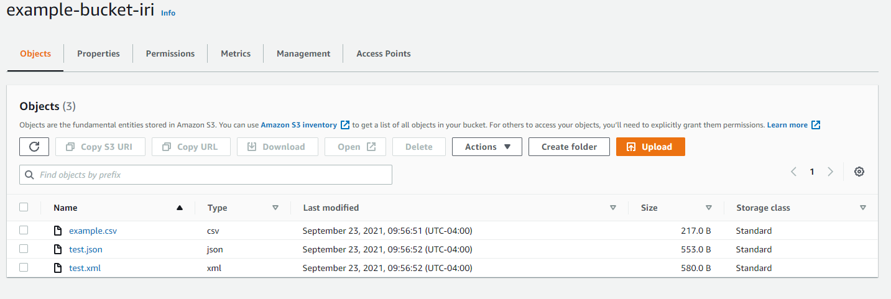Image resolution: width=891 pixels, height=299 pixels.
Task: Switch to the Metrics tab
Action: pos(236,53)
